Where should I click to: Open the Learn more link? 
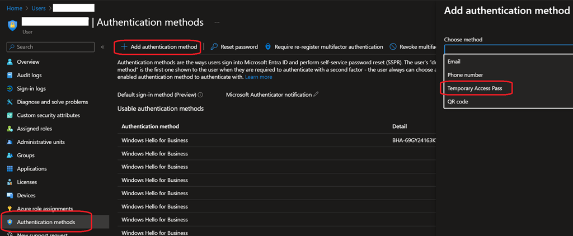(x=259, y=77)
